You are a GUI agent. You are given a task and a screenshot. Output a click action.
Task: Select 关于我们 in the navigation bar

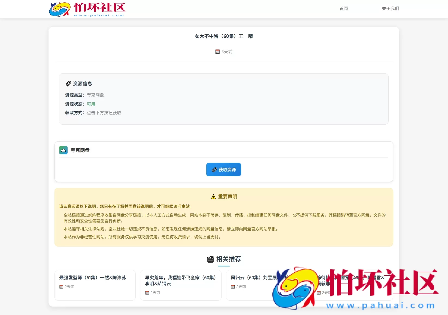coord(390,8)
